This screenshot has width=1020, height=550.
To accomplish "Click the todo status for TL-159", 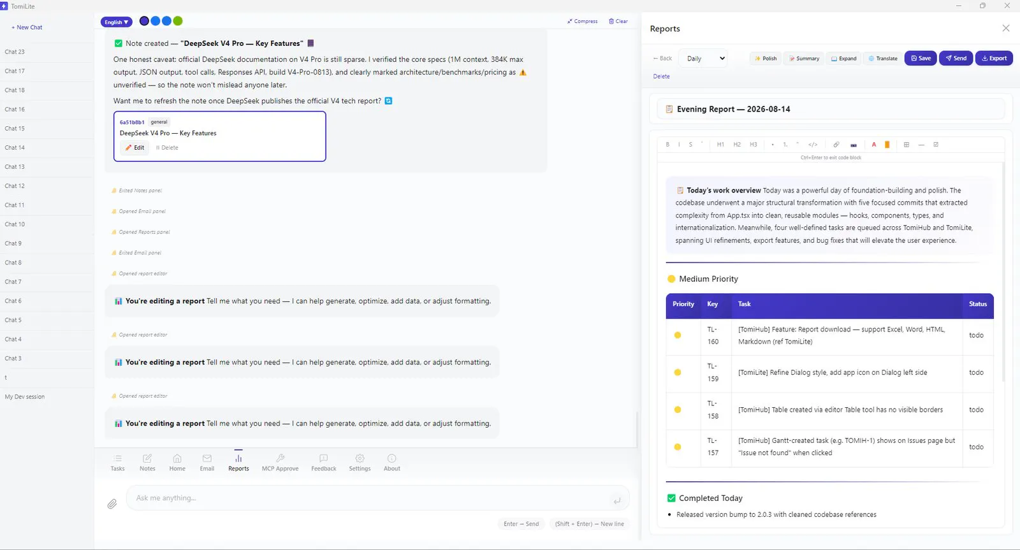I will coord(976,373).
